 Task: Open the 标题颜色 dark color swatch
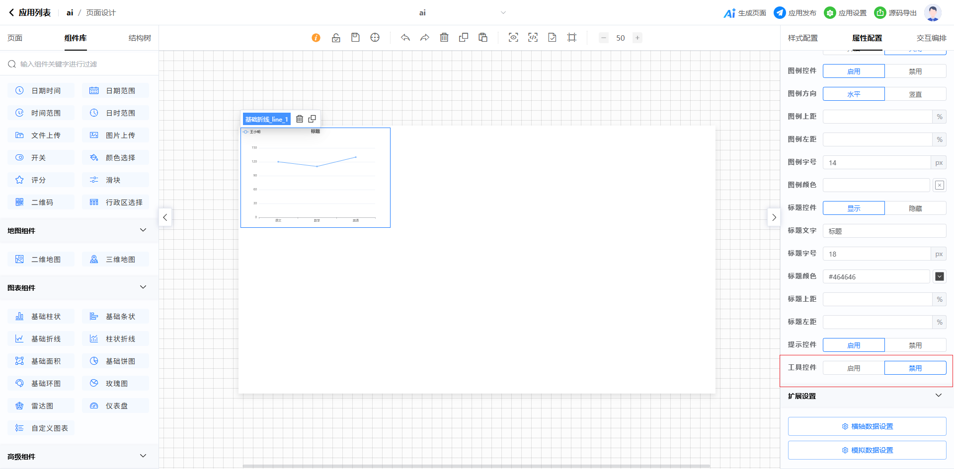click(939, 276)
